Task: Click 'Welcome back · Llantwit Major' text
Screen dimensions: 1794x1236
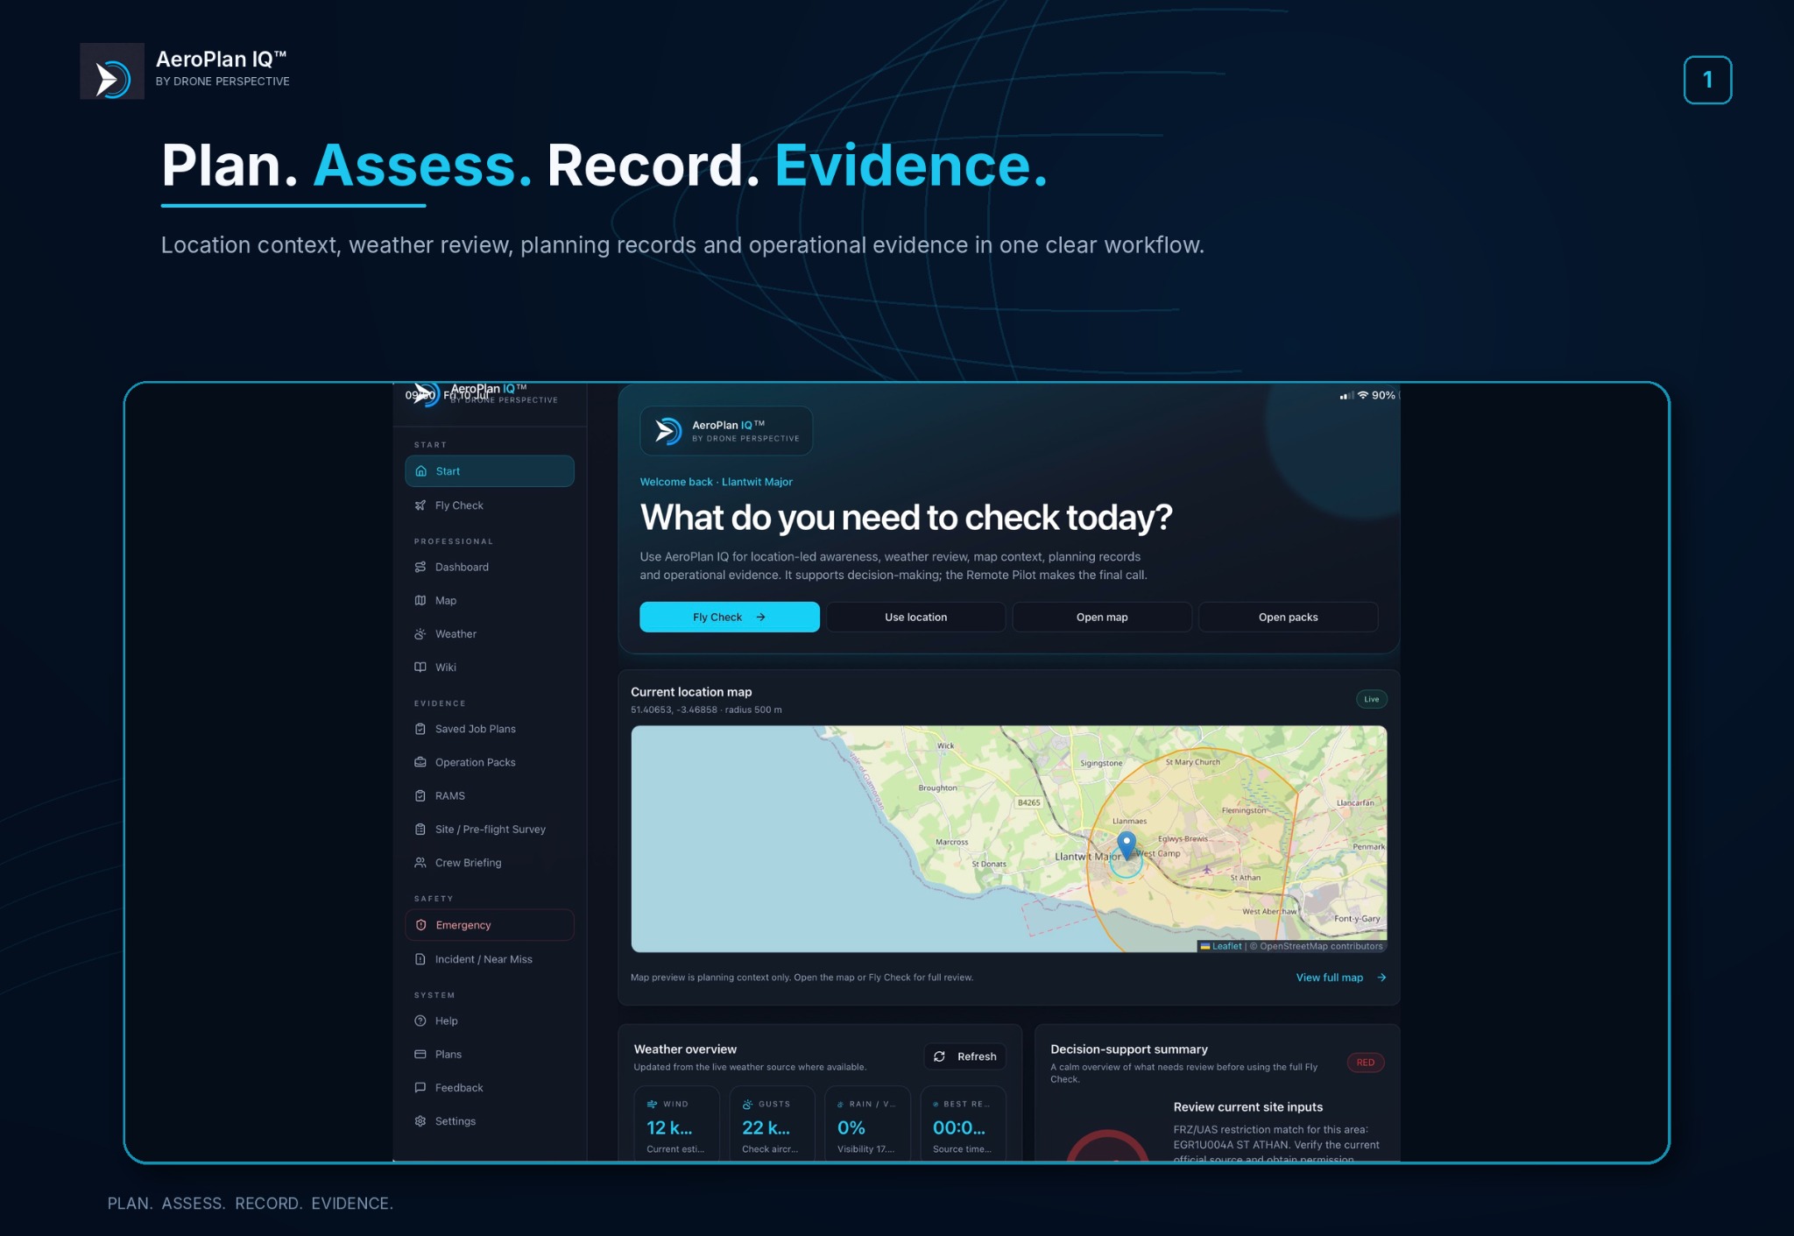Action: [716, 482]
